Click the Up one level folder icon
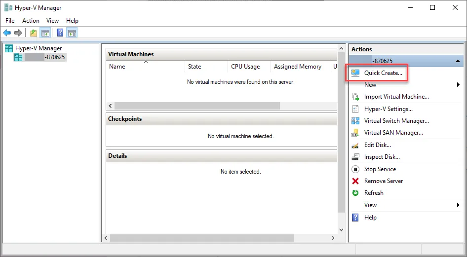 tap(34, 33)
